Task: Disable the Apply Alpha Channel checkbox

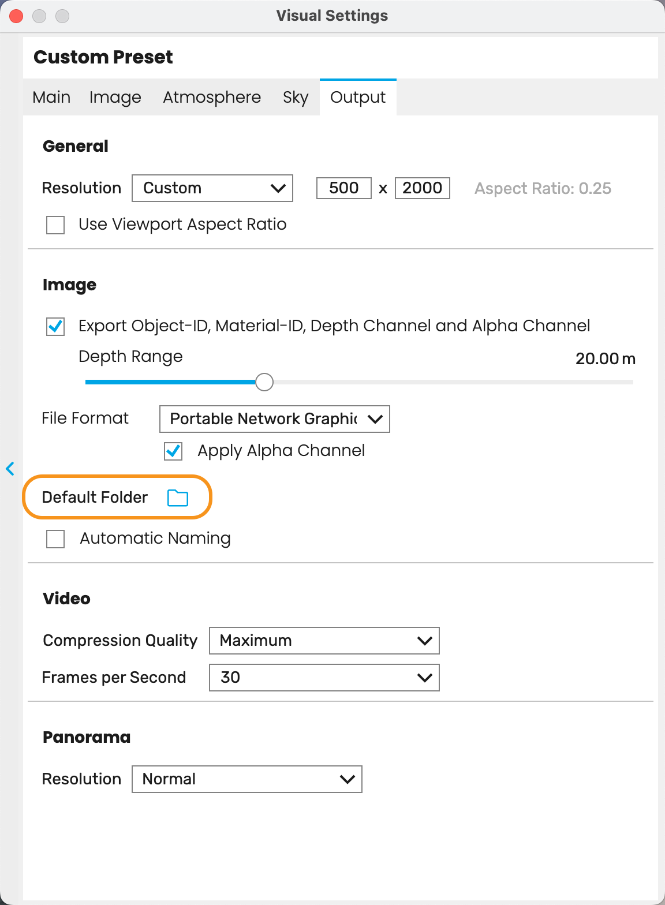Action: tap(173, 451)
